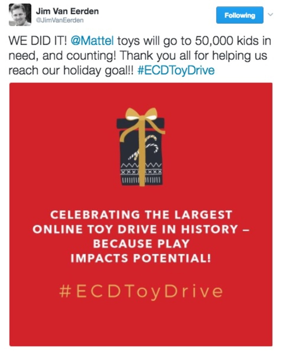Click the gold #ECDToyDrive text in the image
Image resolution: width=283 pixels, height=351 pixels.
click(x=141, y=292)
